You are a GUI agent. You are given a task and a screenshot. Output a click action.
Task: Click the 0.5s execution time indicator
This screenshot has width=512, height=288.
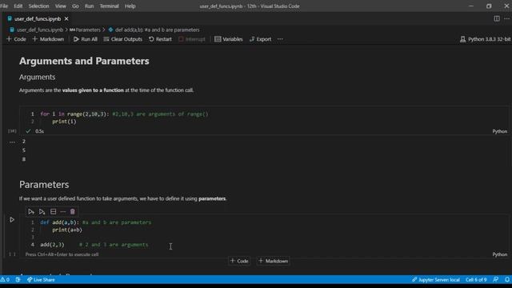click(x=39, y=131)
